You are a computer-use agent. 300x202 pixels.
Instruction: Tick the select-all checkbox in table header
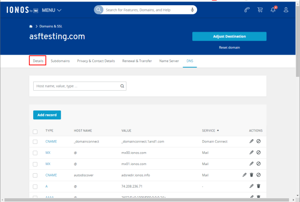click(35, 131)
